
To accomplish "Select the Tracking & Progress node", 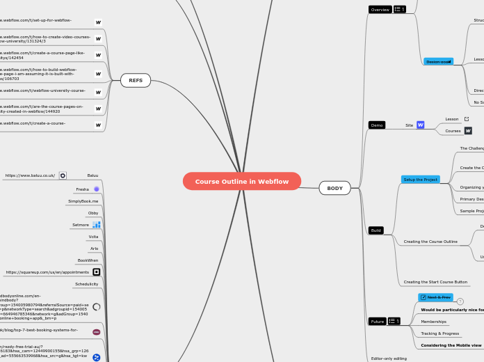I will [440, 333].
